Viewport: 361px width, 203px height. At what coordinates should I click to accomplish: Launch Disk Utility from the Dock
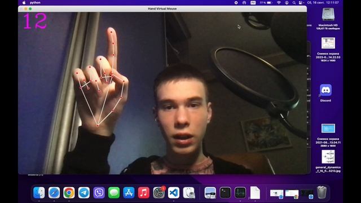(189, 192)
